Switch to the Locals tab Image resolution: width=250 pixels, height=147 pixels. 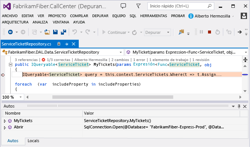[33, 141]
